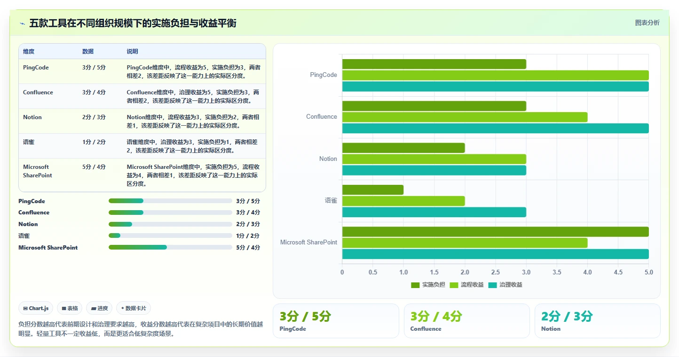Click the 语雀 progress bar
Screen dimensions: 679x357
(x=170, y=235)
